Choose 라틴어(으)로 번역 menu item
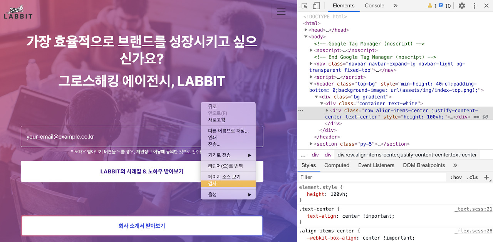 pos(228,166)
